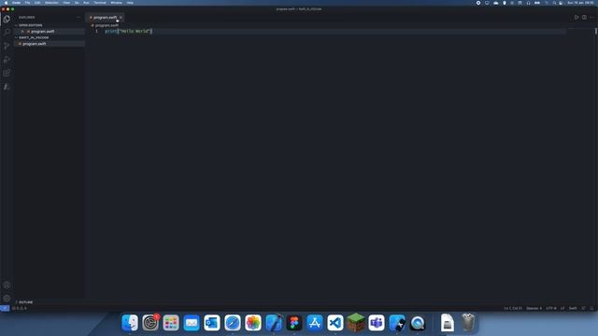Open the Help menu

[x=130, y=3]
